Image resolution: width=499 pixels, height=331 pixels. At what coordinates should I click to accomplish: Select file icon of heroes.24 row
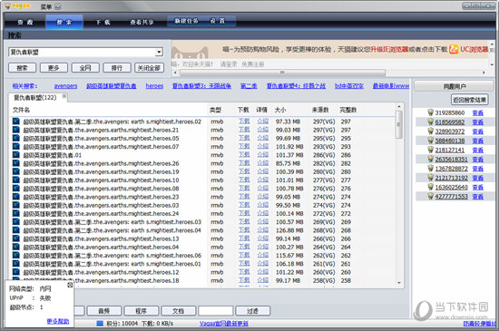(x=16, y=213)
